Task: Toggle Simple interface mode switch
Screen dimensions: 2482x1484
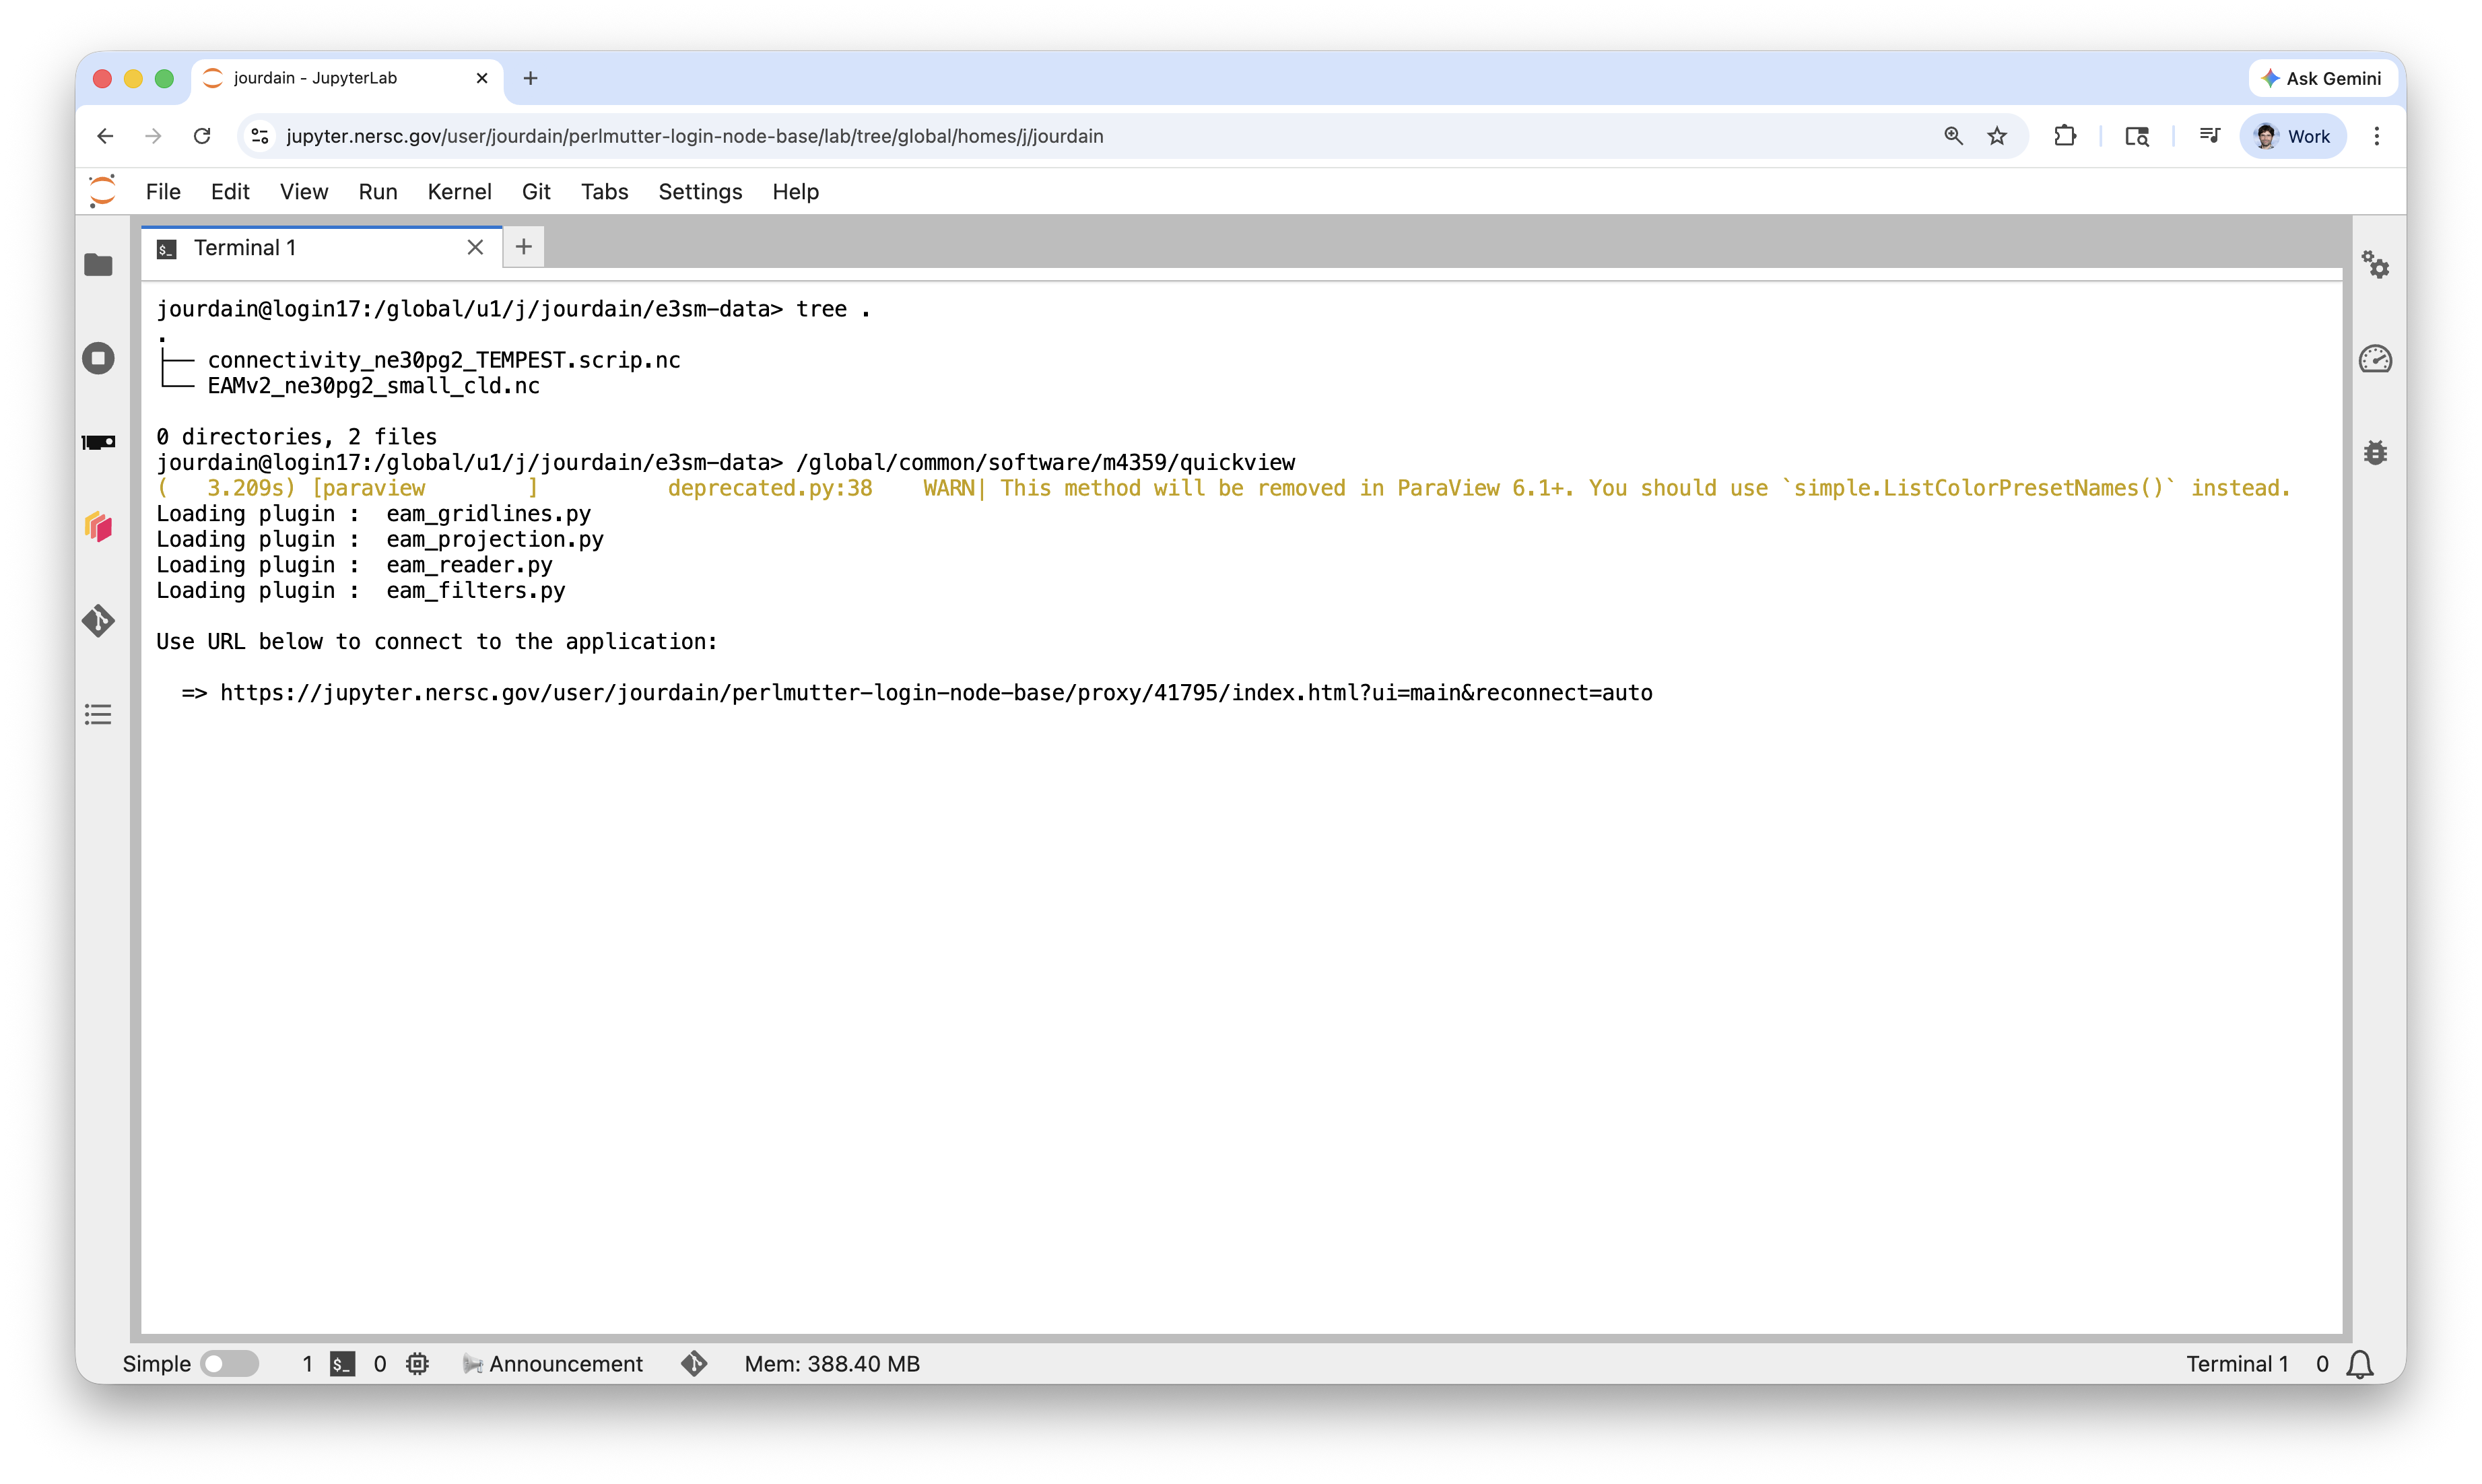Action: coord(229,1364)
